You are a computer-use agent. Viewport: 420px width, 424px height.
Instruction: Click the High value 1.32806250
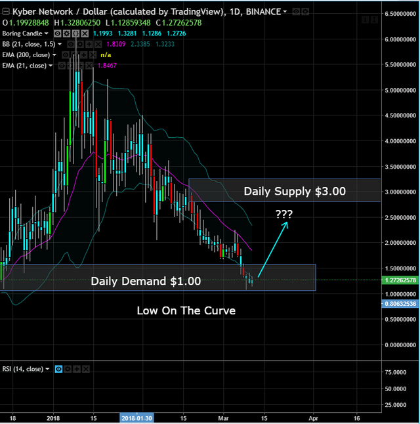click(80, 23)
